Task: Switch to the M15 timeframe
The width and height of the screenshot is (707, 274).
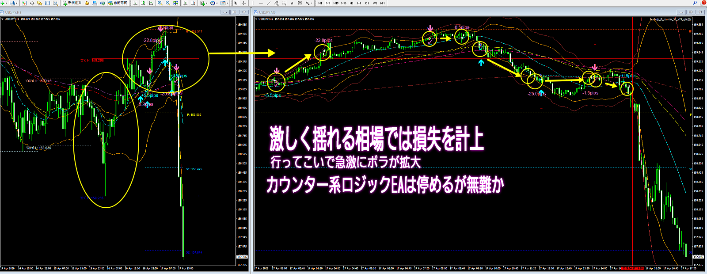Action: pyautogui.click(x=336, y=3)
